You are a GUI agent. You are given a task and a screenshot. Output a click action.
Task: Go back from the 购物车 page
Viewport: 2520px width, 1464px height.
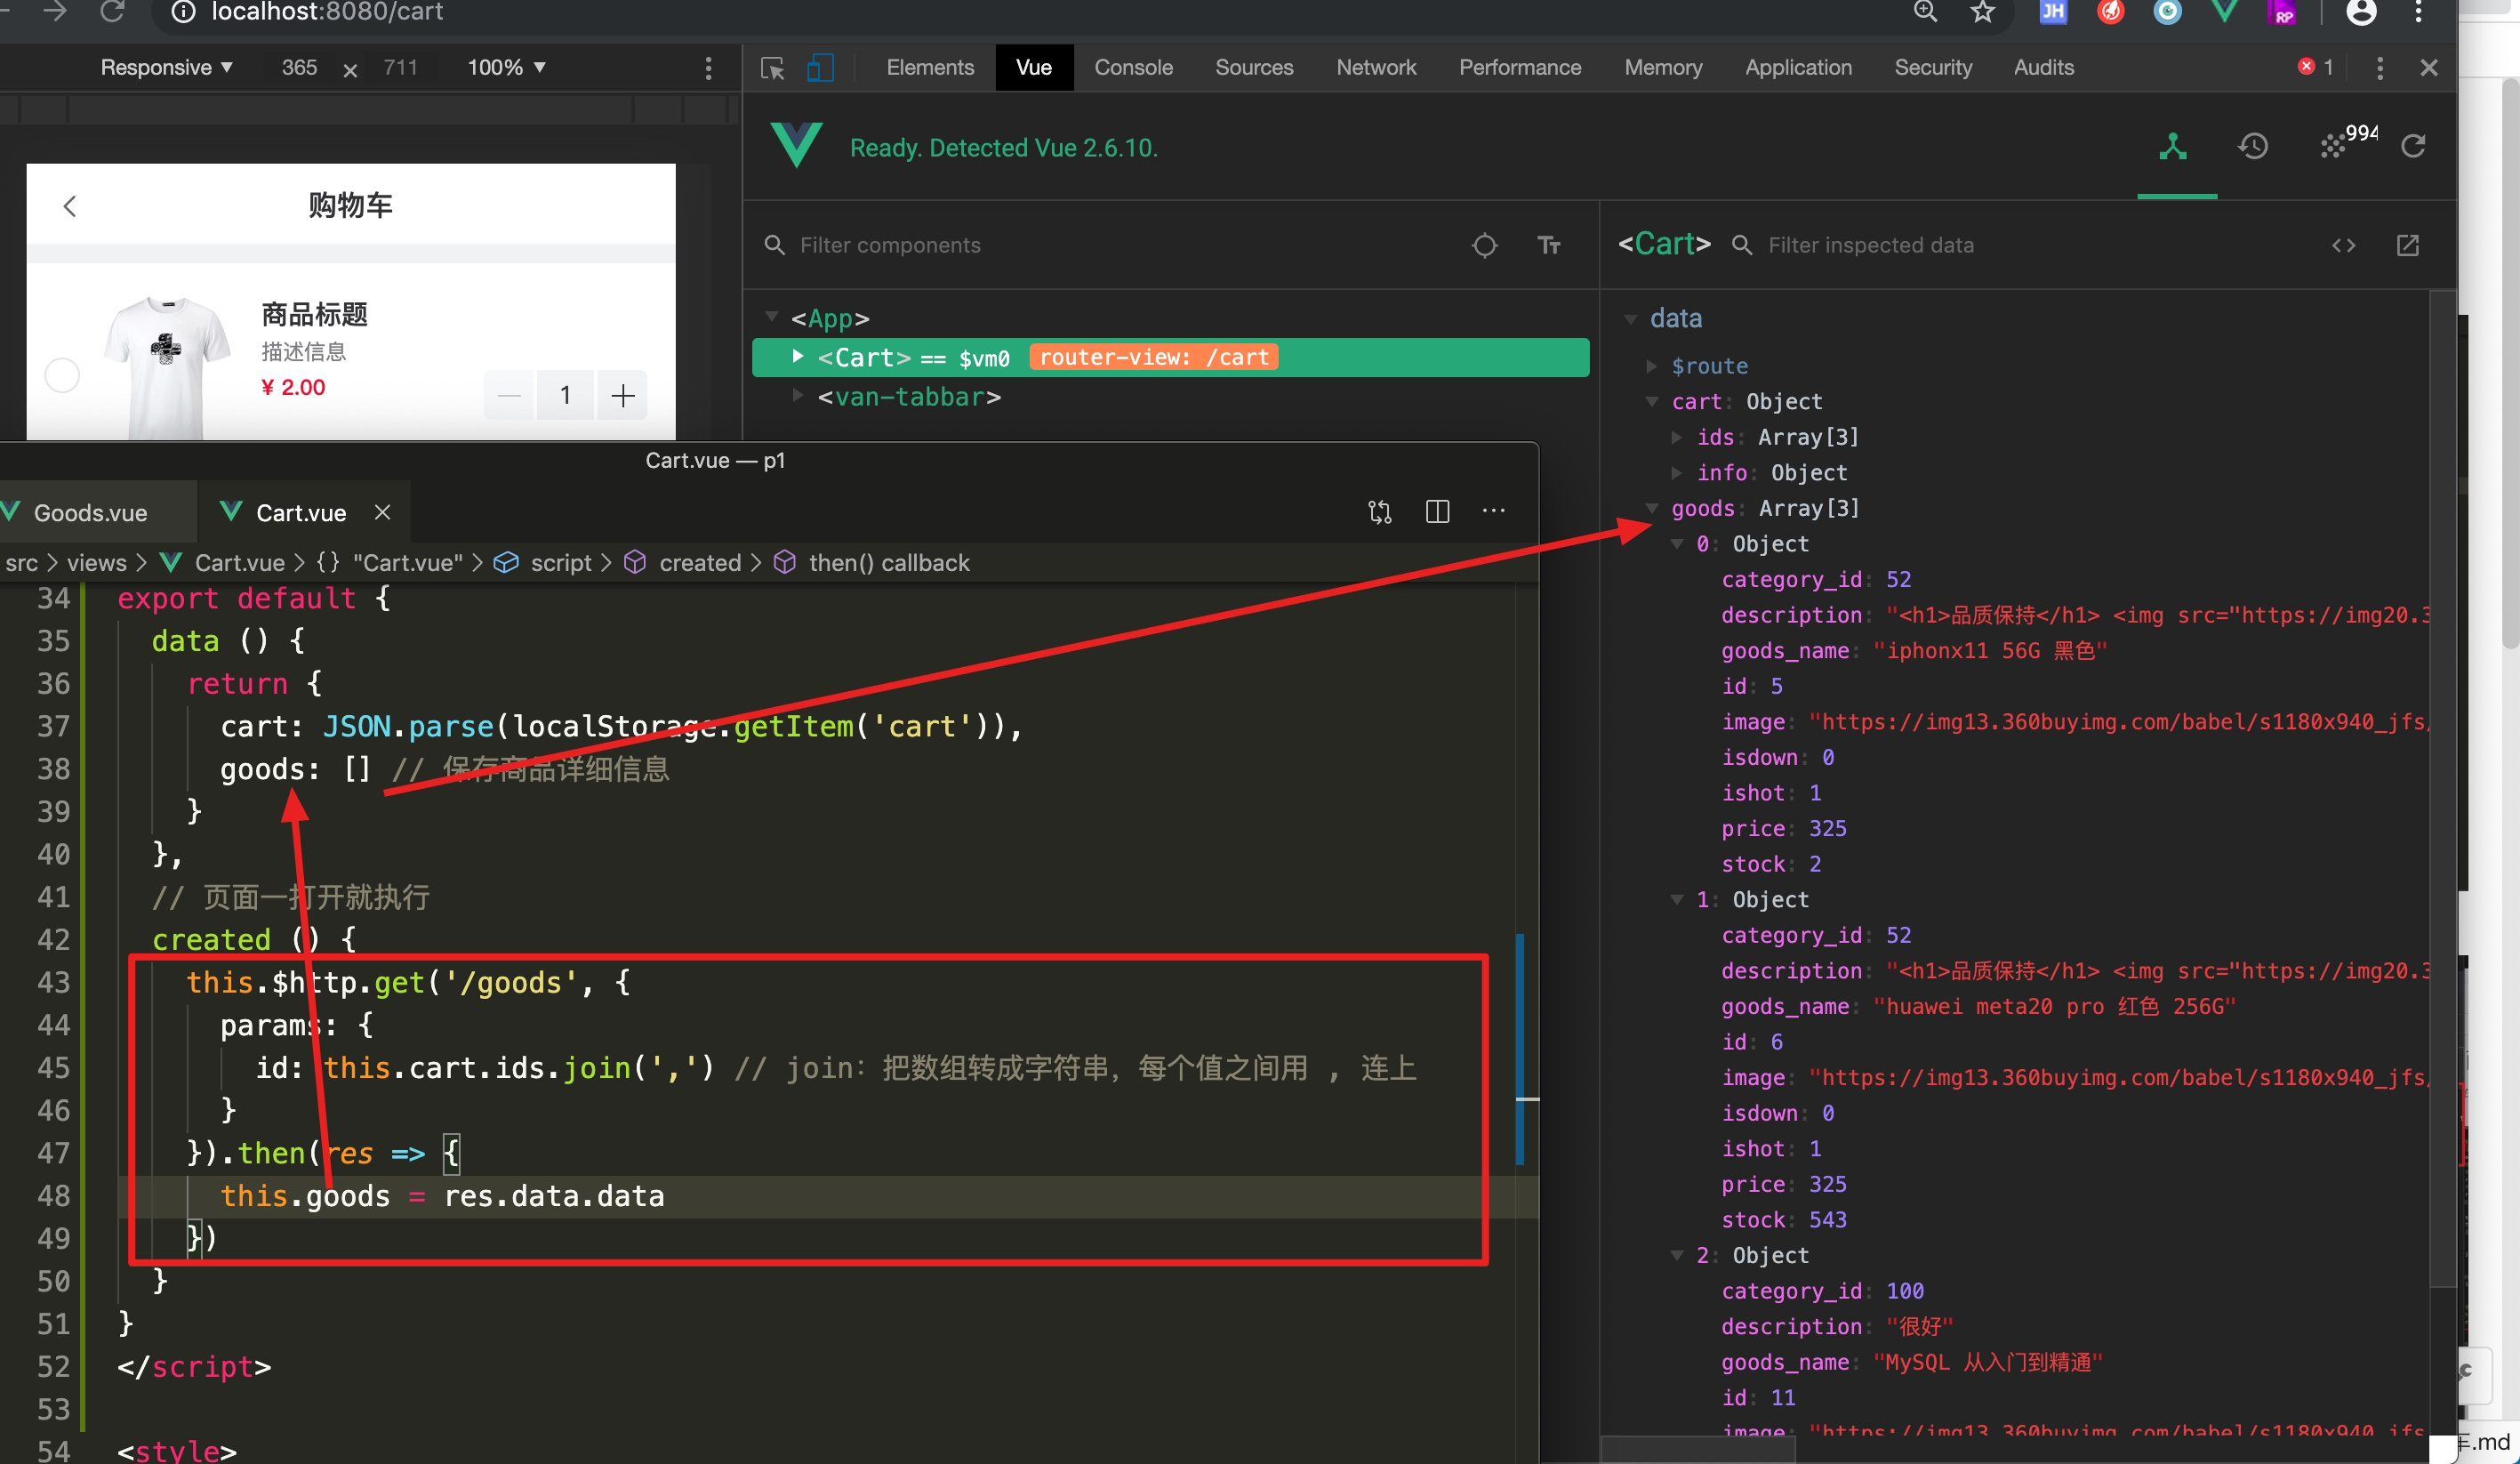[x=69, y=206]
